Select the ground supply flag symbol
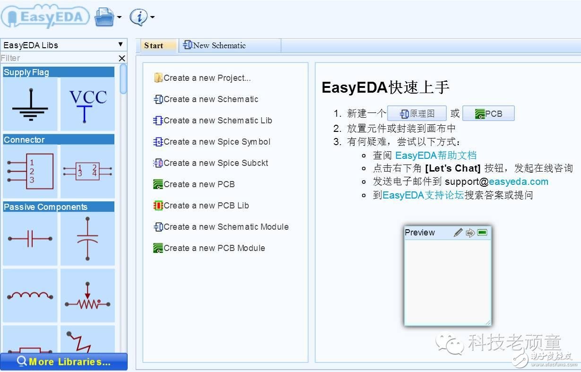Image resolution: width=581 pixels, height=372 pixels. tap(30, 104)
